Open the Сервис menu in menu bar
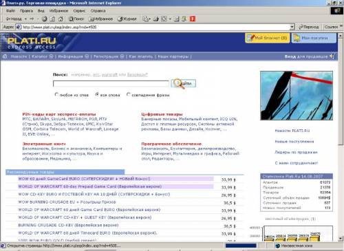Image resolution: width=344 pixels, height=251 pixels. (79, 11)
